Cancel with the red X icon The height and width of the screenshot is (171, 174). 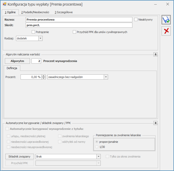(x=166, y=31)
